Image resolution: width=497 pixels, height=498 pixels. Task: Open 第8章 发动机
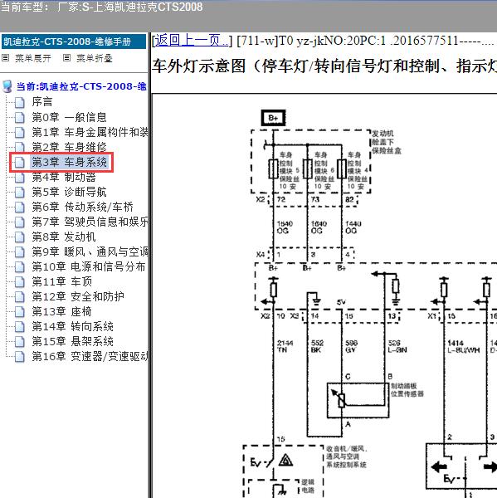click(64, 237)
